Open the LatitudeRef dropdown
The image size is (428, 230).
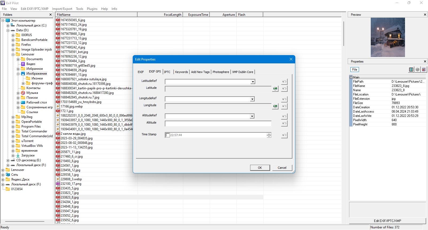tap(253, 82)
